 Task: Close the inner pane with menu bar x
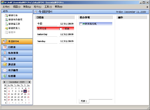pyautogui.click(x=147, y=7)
